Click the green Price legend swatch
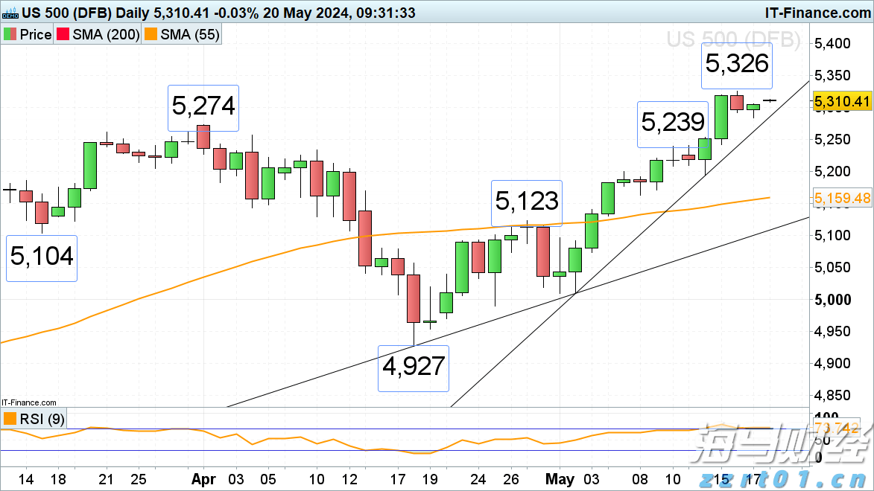The width and height of the screenshot is (874, 491). pyautogui.click(x=10, y=34)
